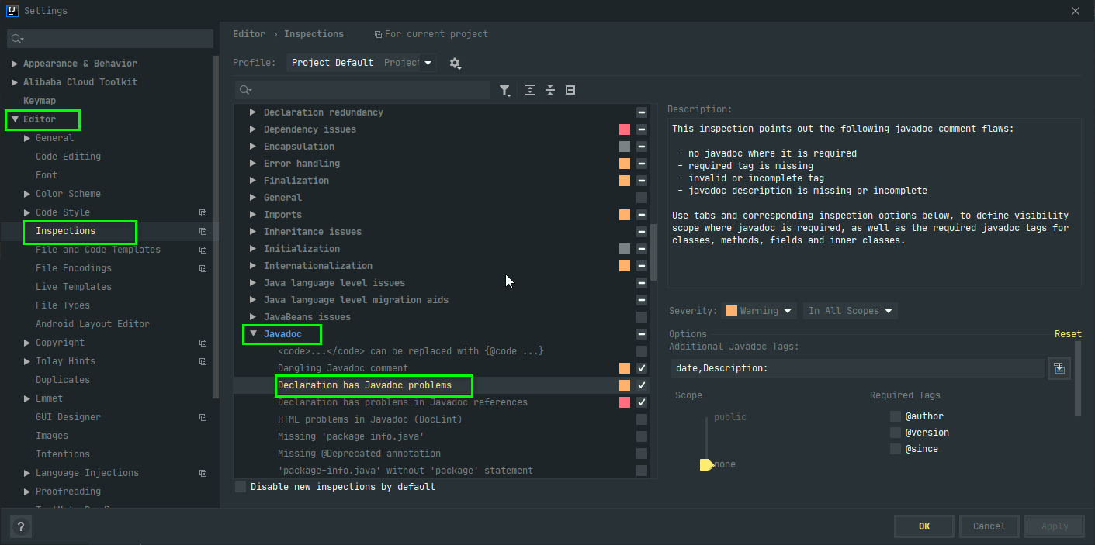Click the project-level icon next to Inspections

click(203, 231)
